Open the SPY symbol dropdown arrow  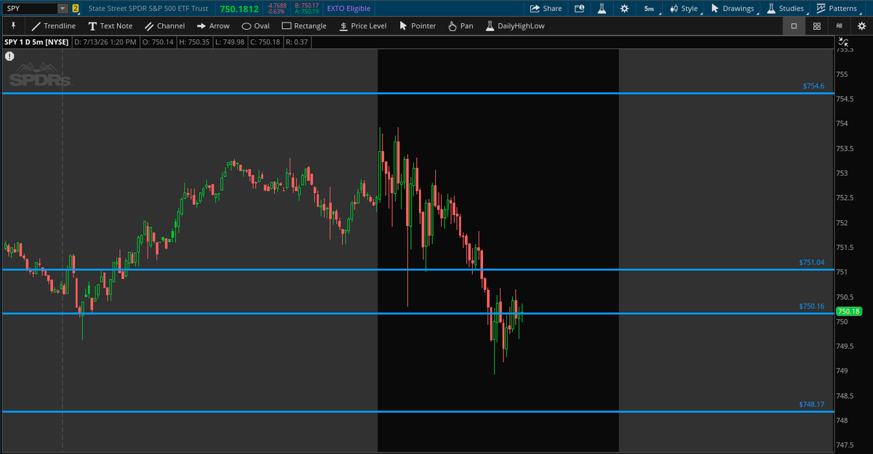[x=63, y=9]
